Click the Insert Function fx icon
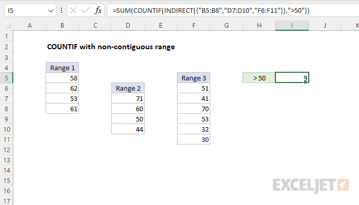 pyautogui.click(x=98, y=10)
